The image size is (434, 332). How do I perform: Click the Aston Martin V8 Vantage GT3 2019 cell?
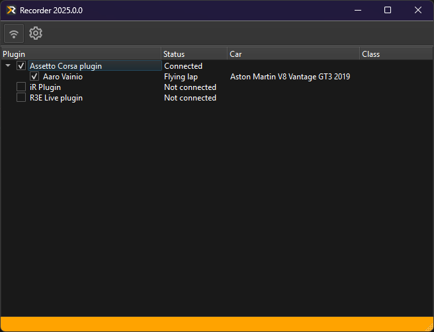[290, 77]
